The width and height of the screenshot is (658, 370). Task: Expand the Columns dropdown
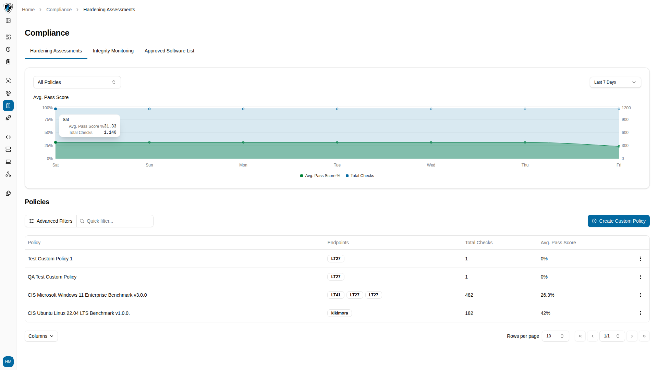(41, 336)
